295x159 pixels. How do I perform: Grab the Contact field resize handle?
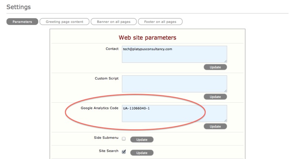225,61
